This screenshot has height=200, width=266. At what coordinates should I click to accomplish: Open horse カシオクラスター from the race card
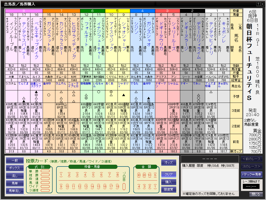61,38
